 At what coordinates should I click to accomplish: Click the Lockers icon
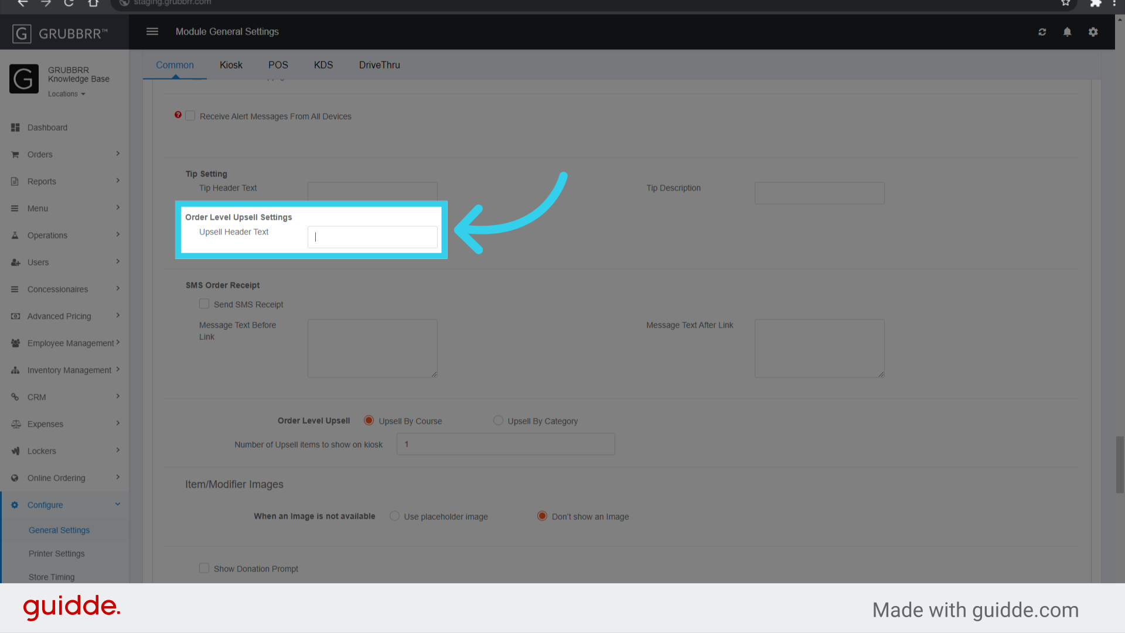click(15, 451)
